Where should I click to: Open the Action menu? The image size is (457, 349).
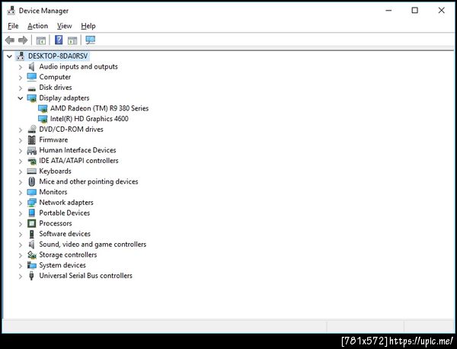click(37, 26)
